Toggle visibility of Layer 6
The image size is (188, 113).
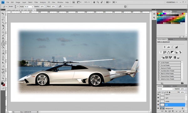158,95
